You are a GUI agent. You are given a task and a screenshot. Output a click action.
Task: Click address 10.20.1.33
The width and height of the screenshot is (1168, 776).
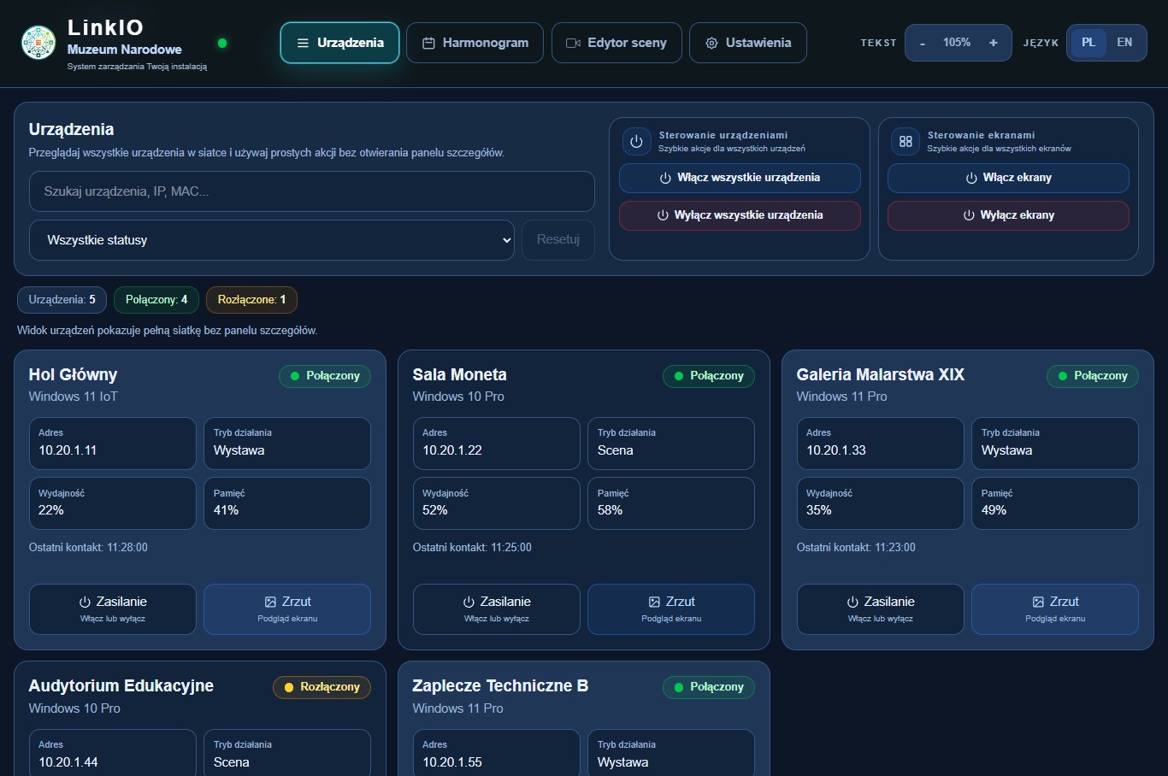(x=836, y=450)
